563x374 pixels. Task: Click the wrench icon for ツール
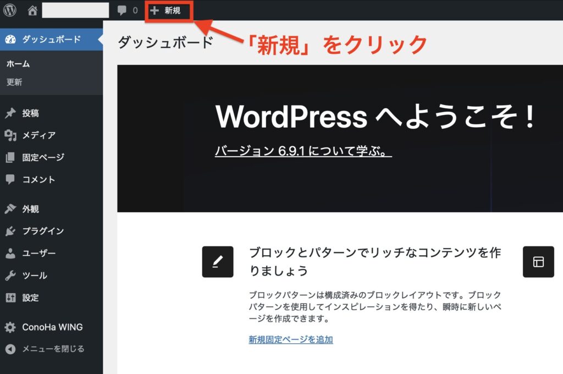click(x=10, y=276)
